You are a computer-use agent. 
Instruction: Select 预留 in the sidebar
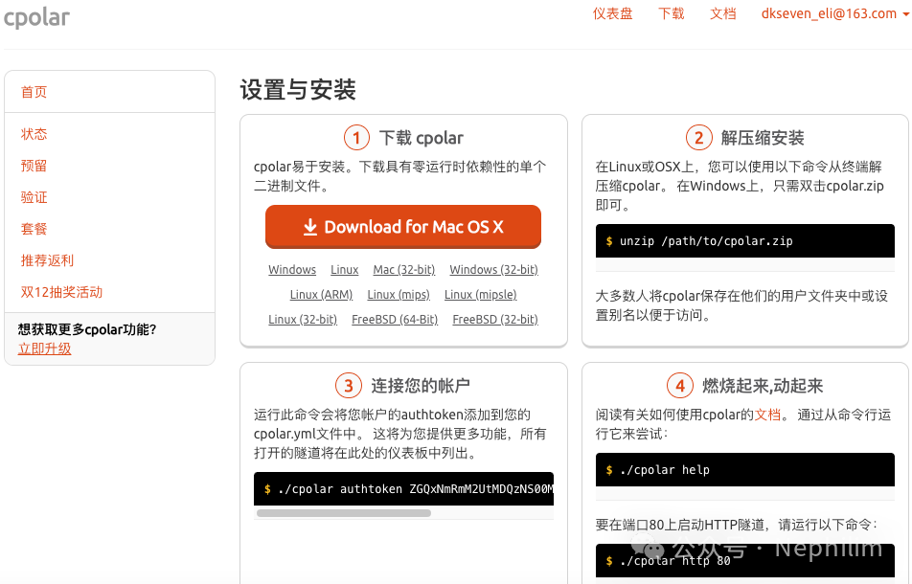click(x=34, y=166)
